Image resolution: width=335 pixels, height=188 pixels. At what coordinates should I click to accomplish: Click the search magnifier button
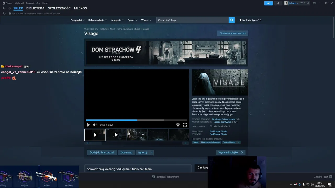(232, 20)
